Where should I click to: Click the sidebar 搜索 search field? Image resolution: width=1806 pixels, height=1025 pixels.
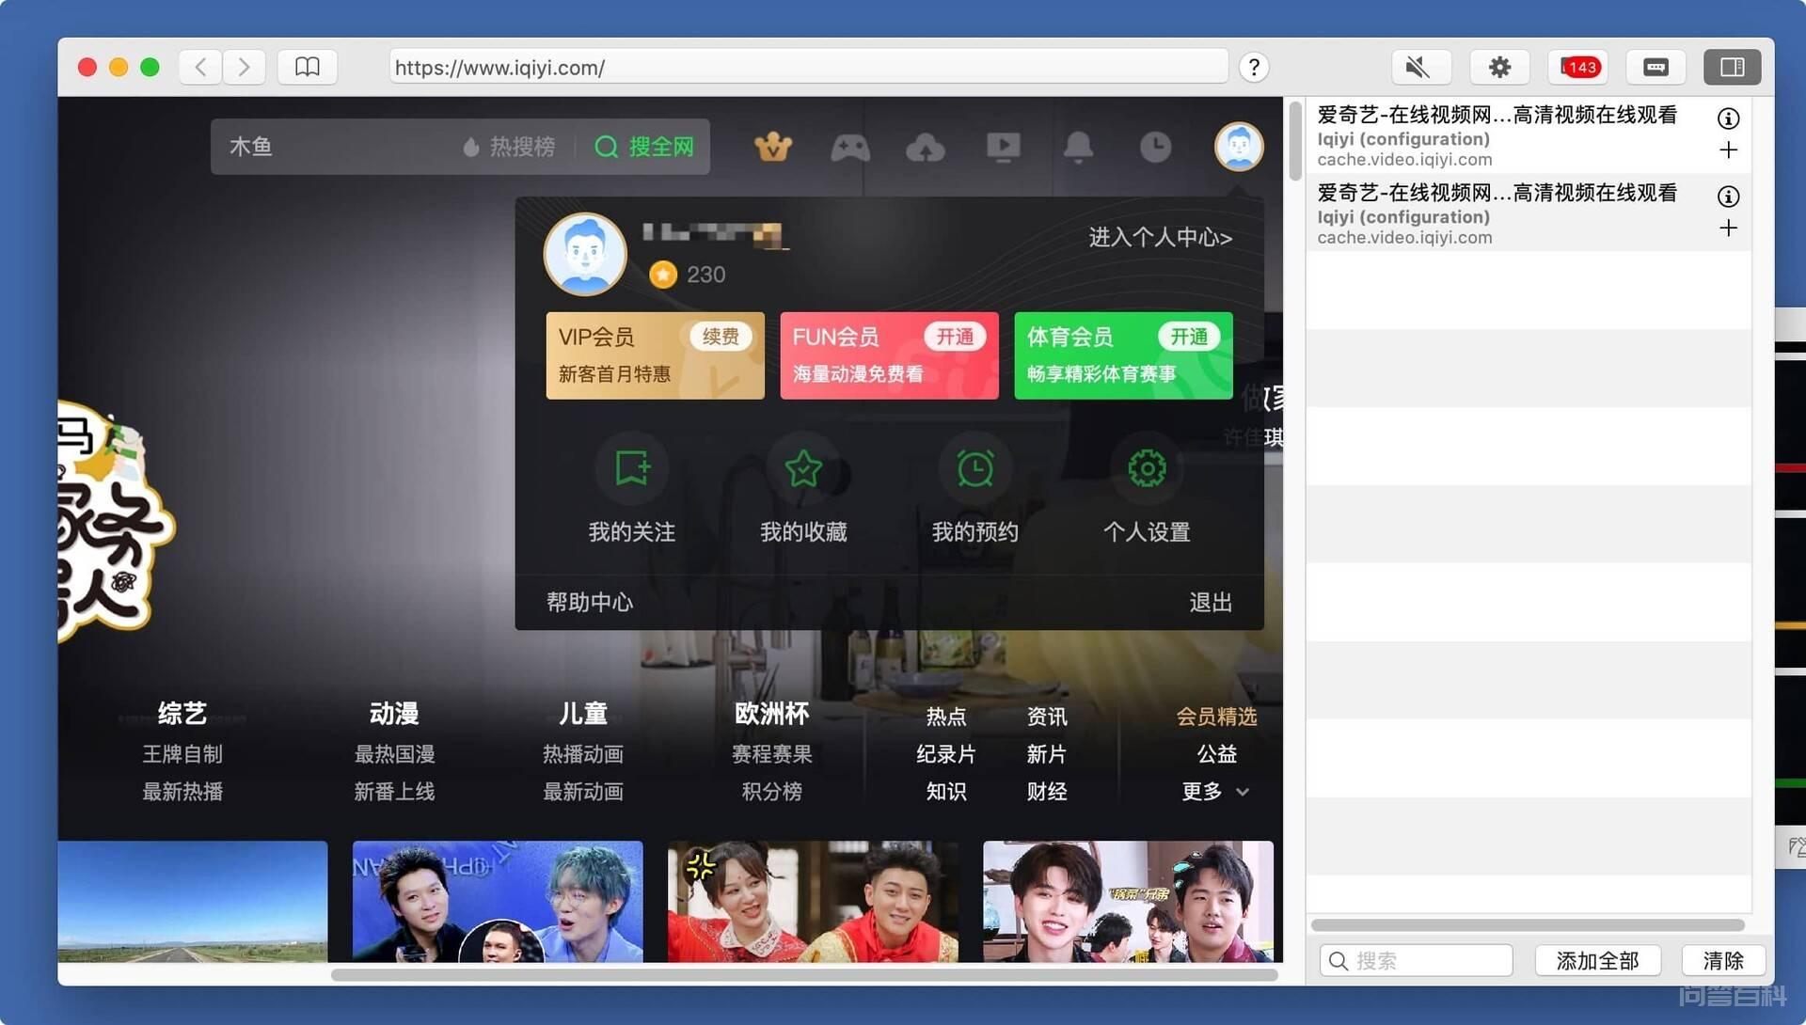pyautogui.click(x=1416, y=960)
